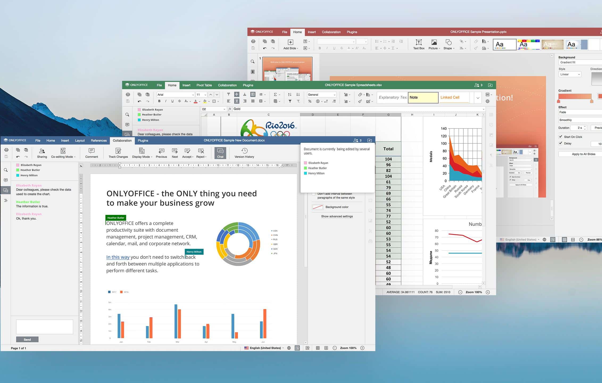
Task: Click Bold in spreadsheet toolbar
Action: [x=159, y=101]
